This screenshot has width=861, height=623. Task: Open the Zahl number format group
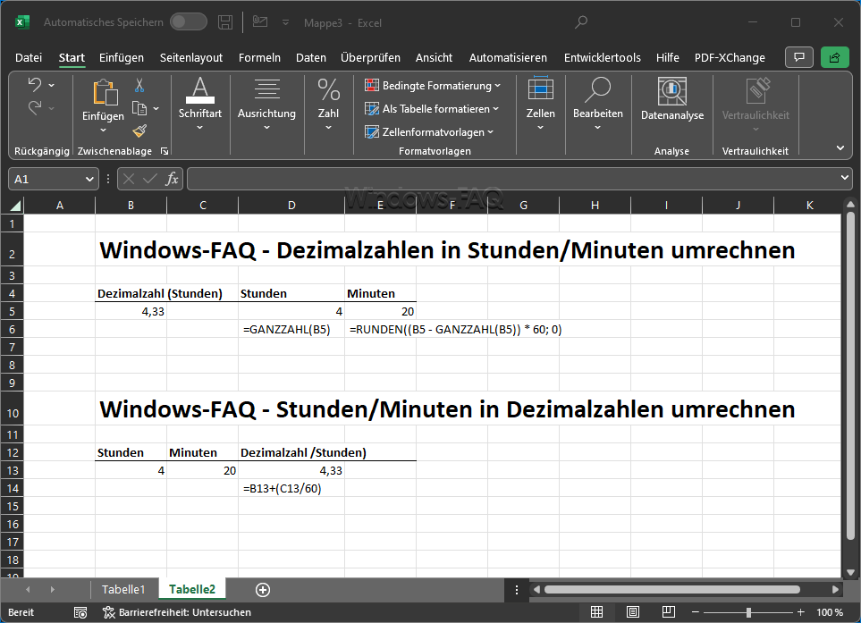coord(328,105)
